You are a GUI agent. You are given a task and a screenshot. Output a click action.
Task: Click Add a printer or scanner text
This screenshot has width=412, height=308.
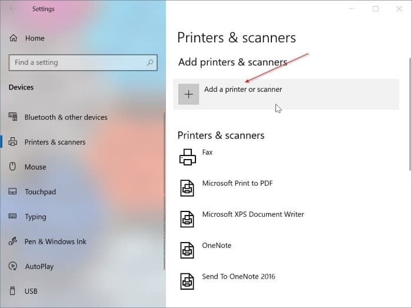point(243,90)
